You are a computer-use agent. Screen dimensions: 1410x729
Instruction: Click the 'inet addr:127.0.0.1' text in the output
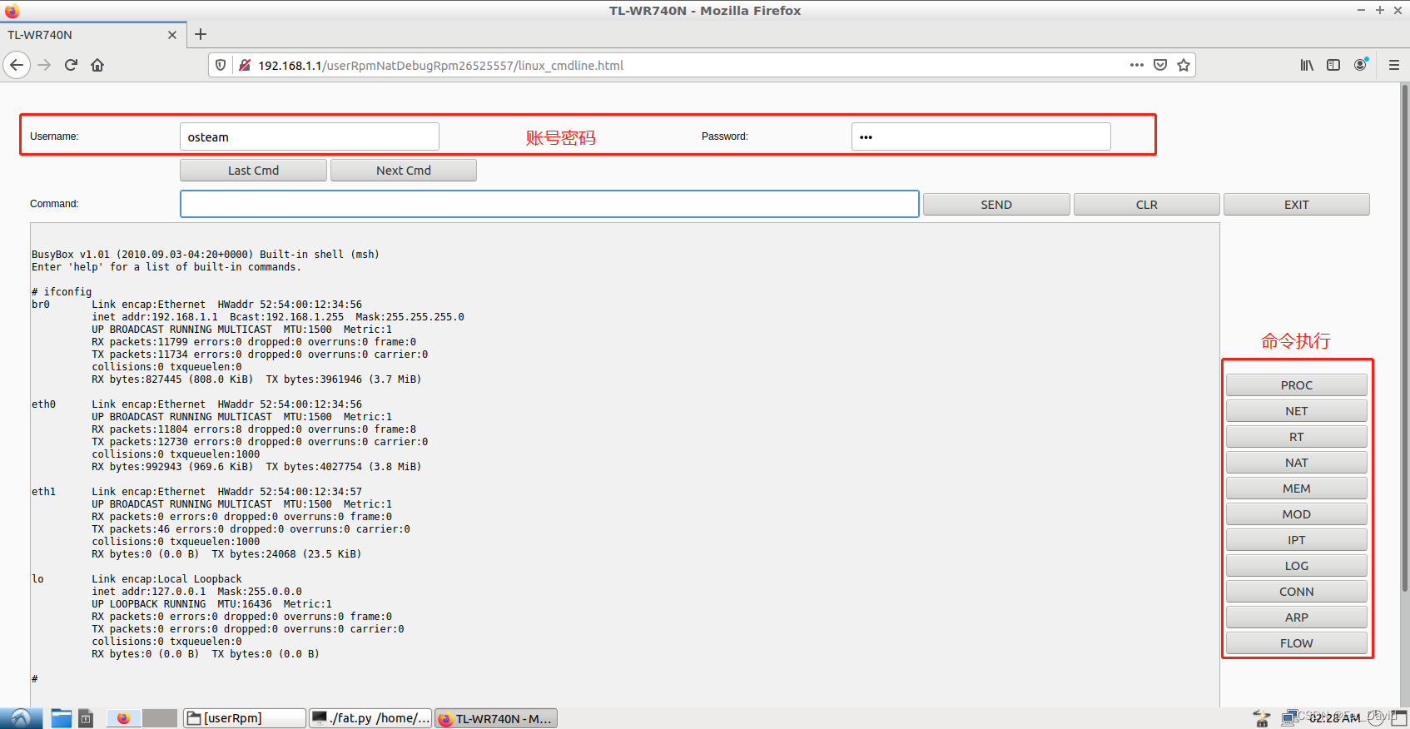pyautogui.click(x=148, y=592)
